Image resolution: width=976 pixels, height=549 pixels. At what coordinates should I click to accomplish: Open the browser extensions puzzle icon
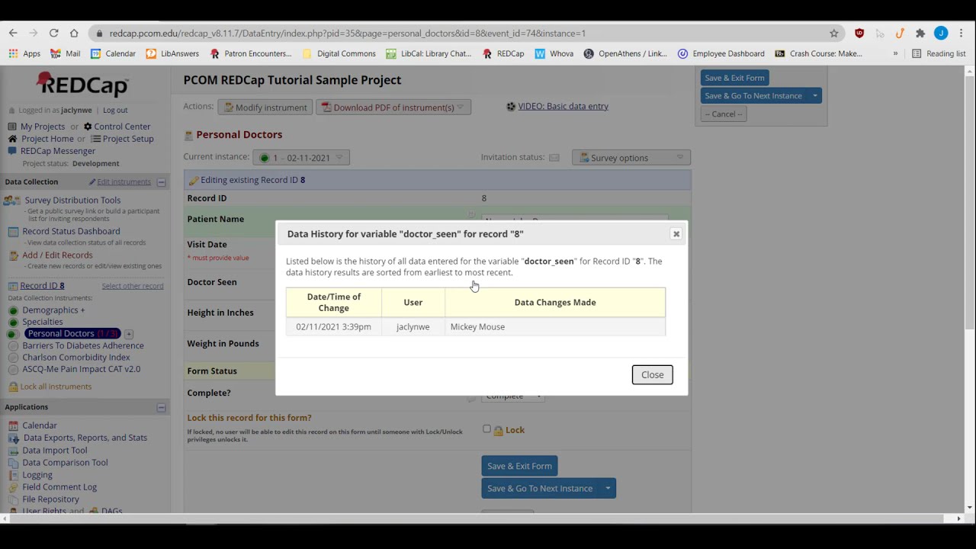click(x=920, y=33)
